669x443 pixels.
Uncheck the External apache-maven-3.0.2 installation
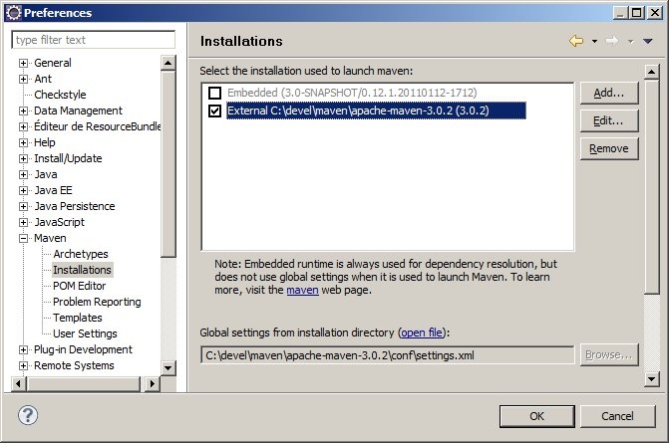pos(214,111)
